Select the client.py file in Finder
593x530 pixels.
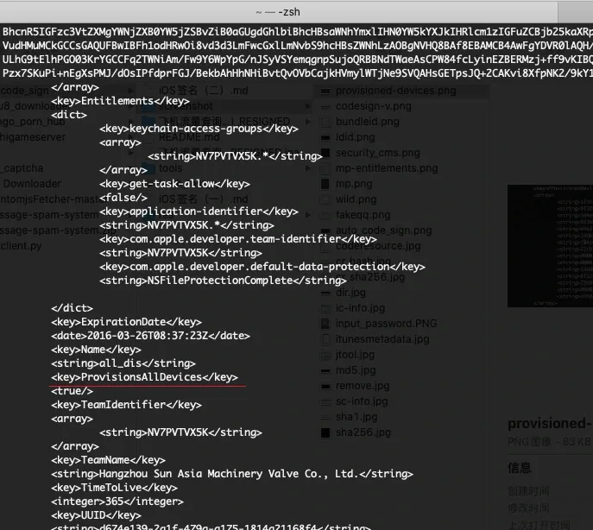point(22,246)
